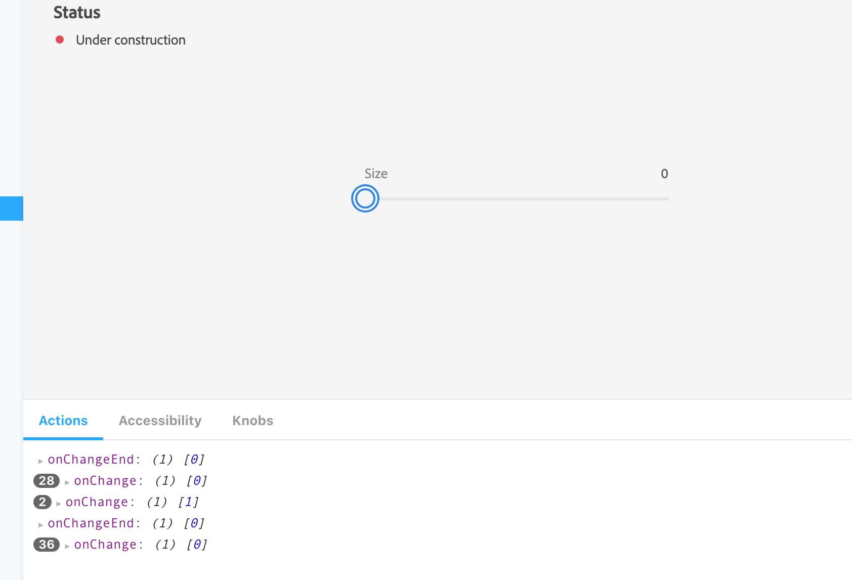Click the 28 count badge
Image resolution: width=852 pixels, height=580 pixels.
coord(46,481)
